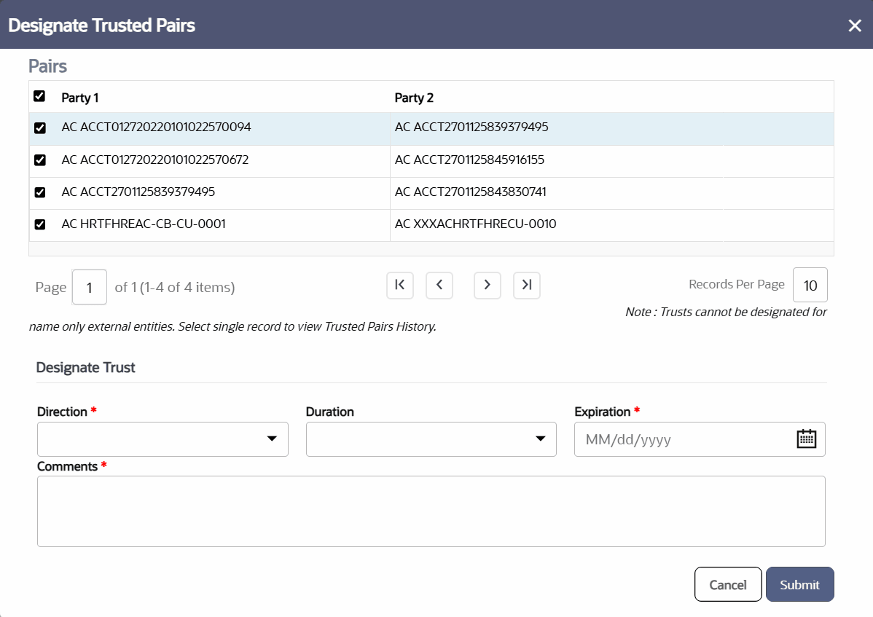Submit the trusted pairs designation
The image size is (873, 617).
[799, 584]
